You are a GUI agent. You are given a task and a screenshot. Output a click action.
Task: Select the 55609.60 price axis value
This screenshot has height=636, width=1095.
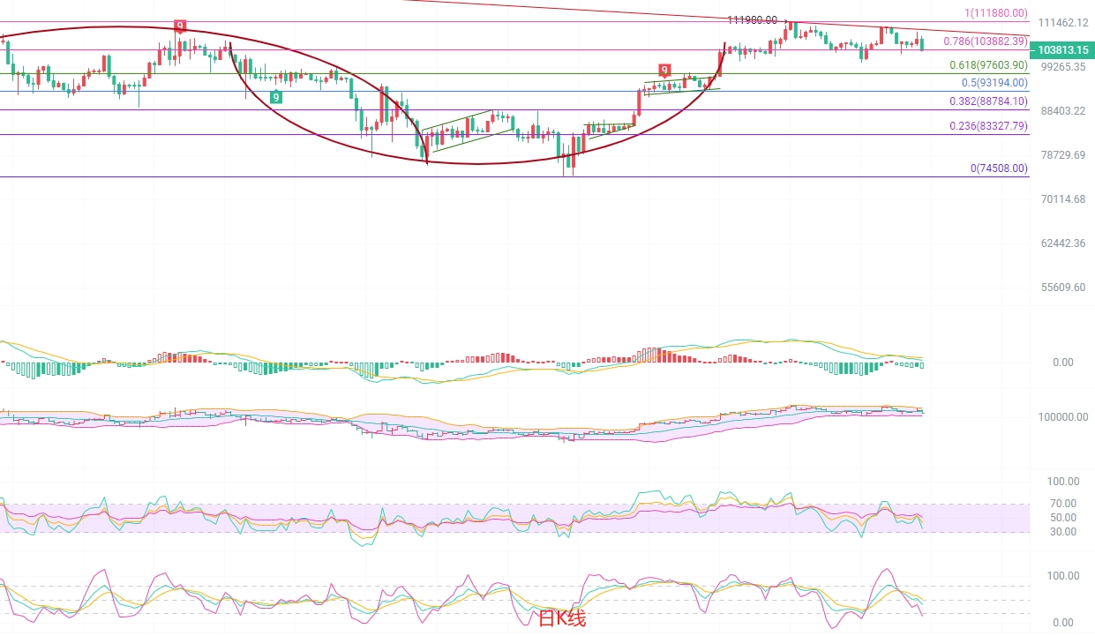pyautogui.click(x=1063, y=288)
